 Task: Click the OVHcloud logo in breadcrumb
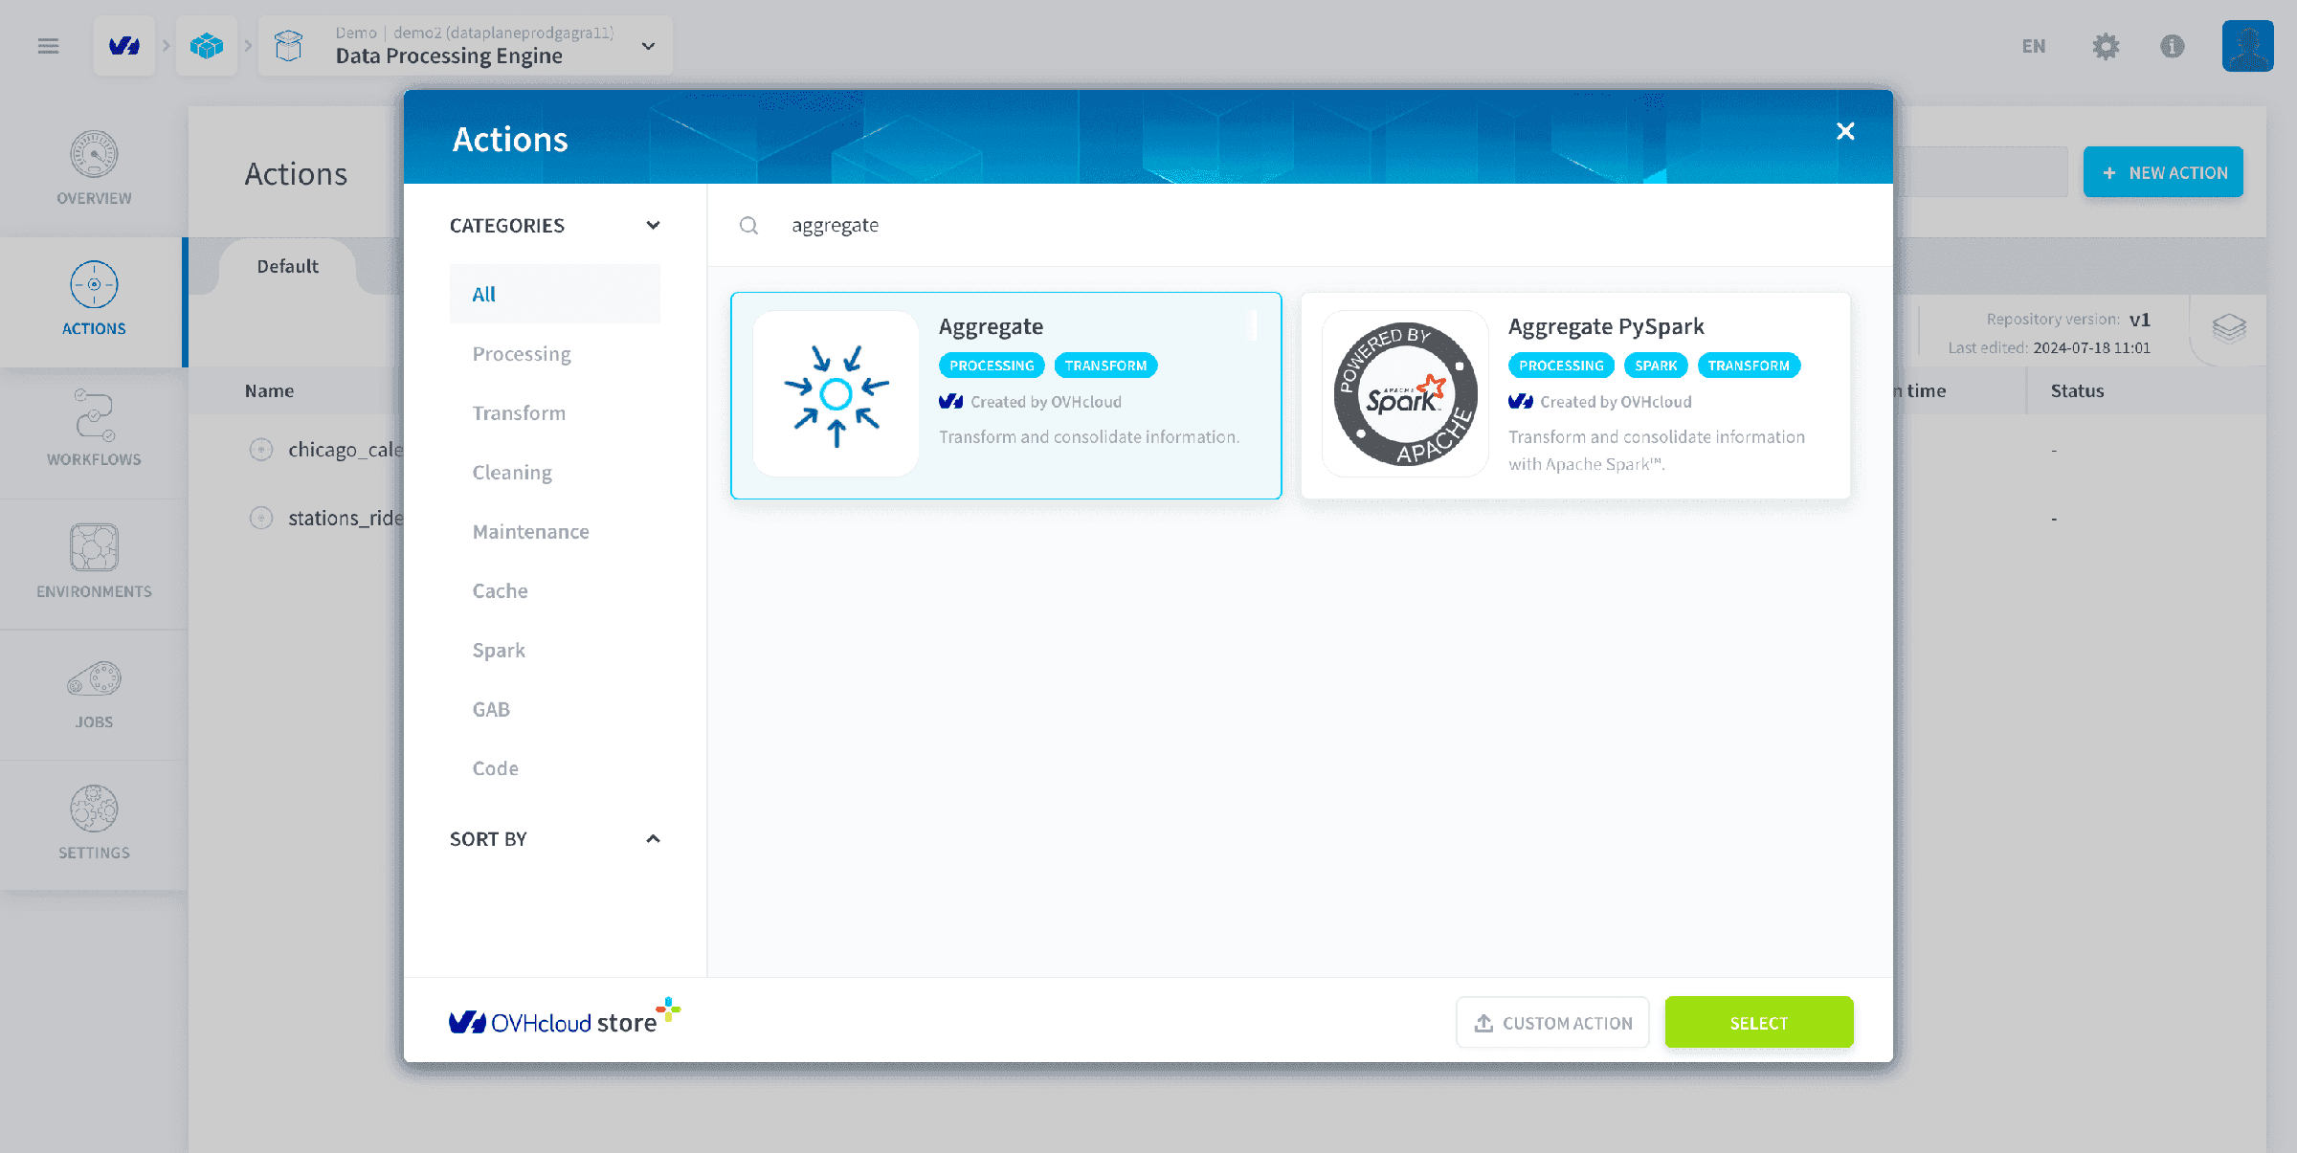coord(124,46)
